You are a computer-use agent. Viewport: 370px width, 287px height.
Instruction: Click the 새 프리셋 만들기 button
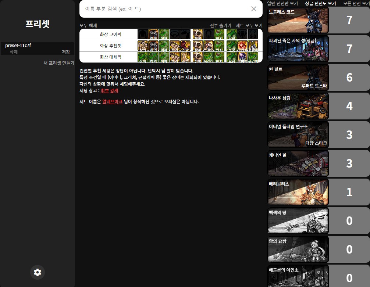[x=59, y=63]
